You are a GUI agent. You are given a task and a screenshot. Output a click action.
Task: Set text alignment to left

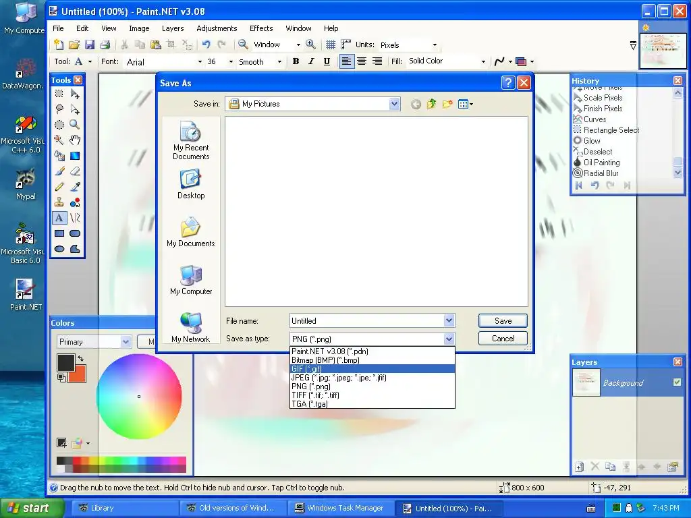[x=346, y=61]
